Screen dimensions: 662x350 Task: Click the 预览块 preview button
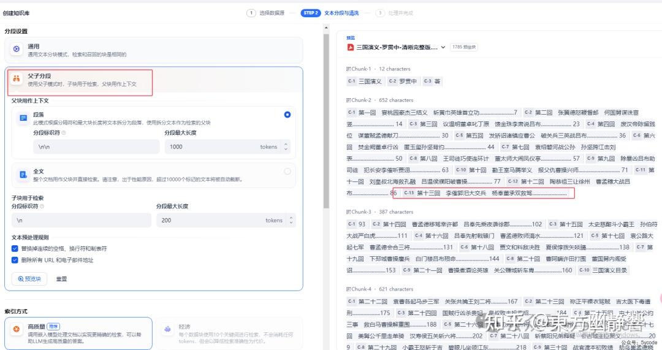pyautogui.click(x=29, y=279)
